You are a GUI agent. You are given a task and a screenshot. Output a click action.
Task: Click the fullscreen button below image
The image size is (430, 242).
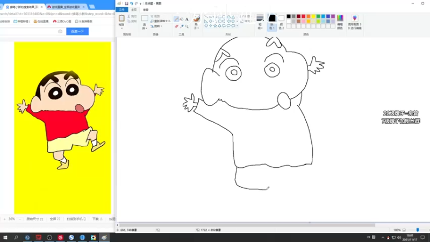(x=55, y=219)
